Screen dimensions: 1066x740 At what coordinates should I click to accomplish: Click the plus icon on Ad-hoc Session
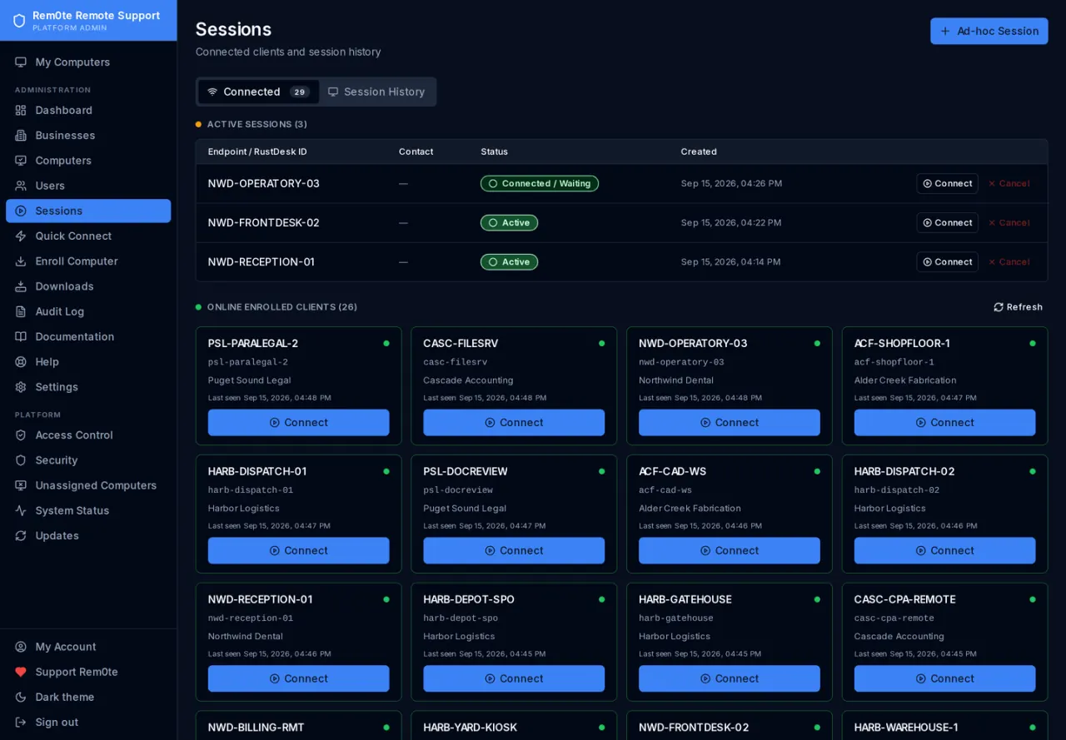tap(945, 31)
